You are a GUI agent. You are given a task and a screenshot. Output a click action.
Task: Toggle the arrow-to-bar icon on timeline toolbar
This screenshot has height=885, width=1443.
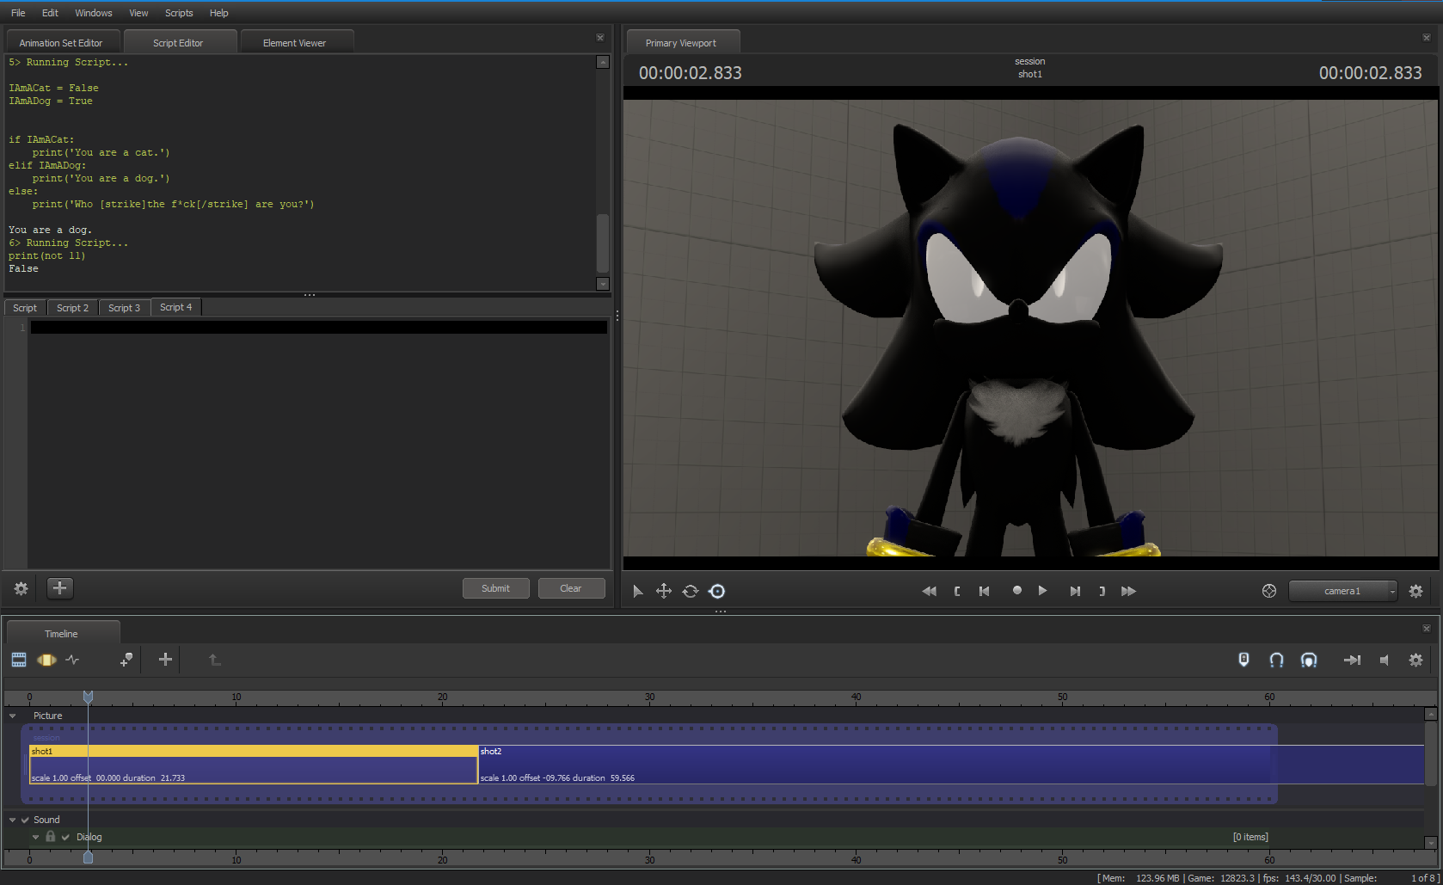tap(1352, 660)
